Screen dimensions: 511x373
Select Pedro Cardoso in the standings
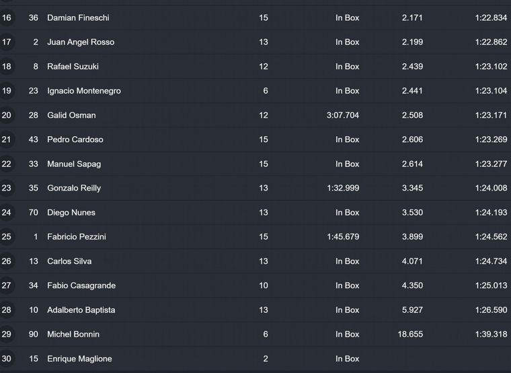[75, 139]
